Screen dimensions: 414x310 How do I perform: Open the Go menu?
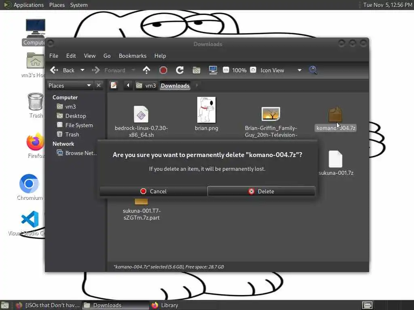point(107,56)
